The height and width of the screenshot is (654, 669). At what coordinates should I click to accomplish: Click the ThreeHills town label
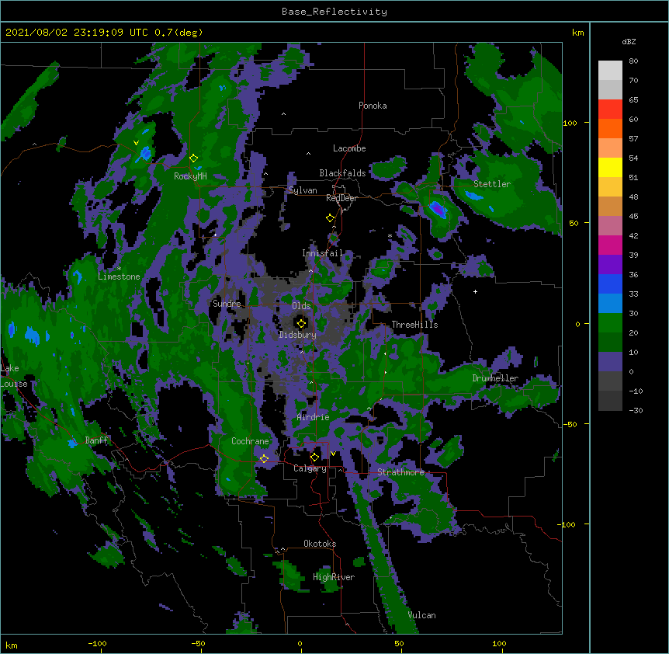pos(414,325)
